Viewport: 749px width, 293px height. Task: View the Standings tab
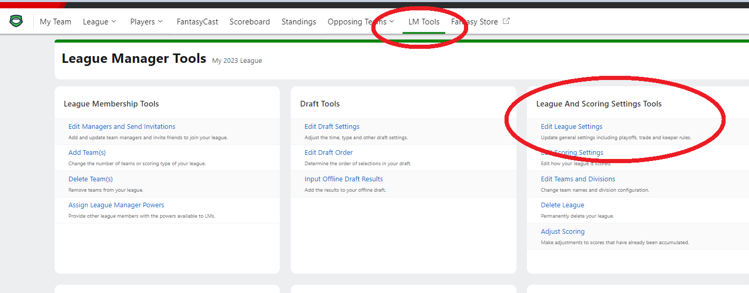coord(299,22)
